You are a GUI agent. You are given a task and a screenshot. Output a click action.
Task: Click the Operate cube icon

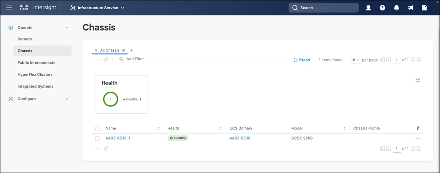coord(10,28)
